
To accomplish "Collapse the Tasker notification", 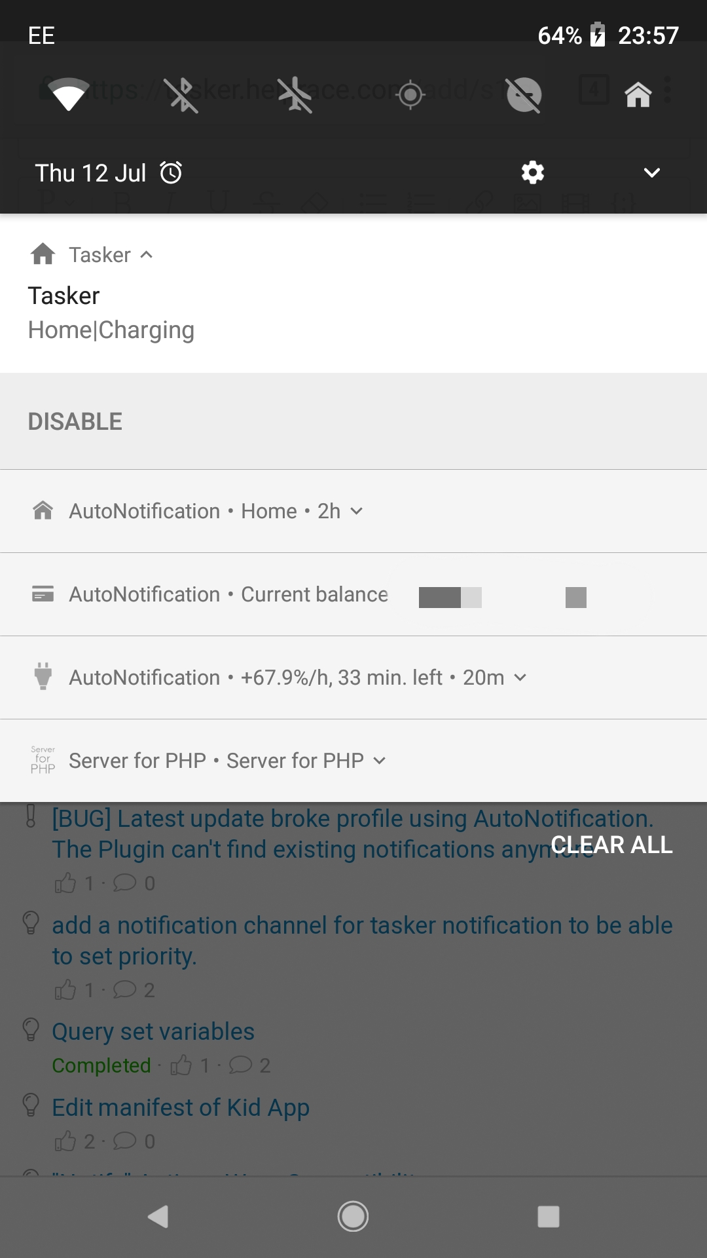I will 147,255.
